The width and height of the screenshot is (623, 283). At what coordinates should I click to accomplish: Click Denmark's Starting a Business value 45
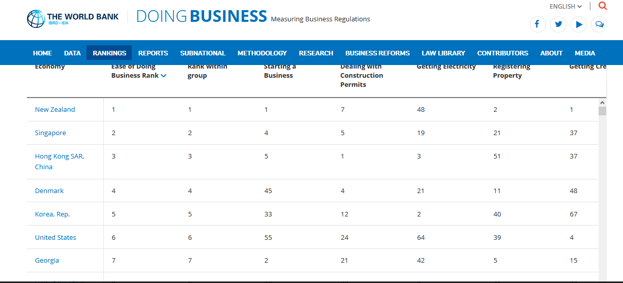pos(268,191)
